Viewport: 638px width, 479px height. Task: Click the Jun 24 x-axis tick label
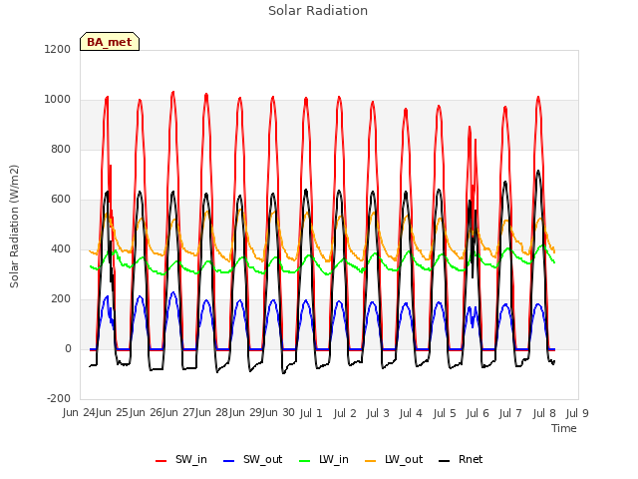tap(80, 413)
